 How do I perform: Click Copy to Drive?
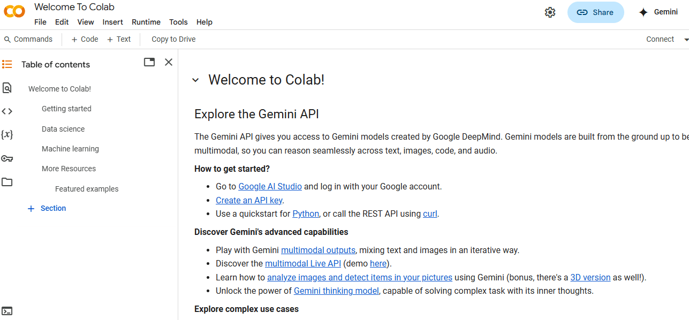click(173, 39)
